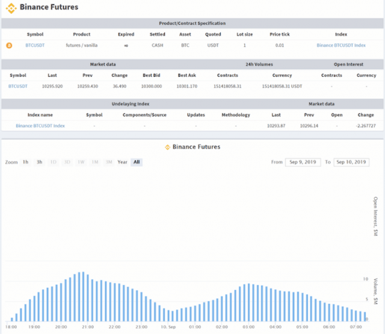The image size is (385, 334).
Task: Click the Binance Futures header title
Action: 49,7
